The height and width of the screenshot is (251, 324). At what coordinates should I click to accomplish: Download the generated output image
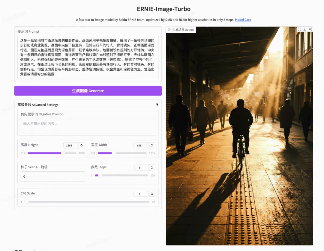[x=305, y=29]
